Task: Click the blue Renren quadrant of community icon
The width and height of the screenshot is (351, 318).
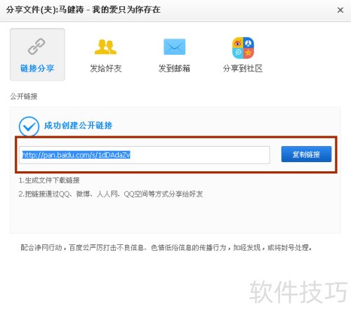Action: coord(249,43)
